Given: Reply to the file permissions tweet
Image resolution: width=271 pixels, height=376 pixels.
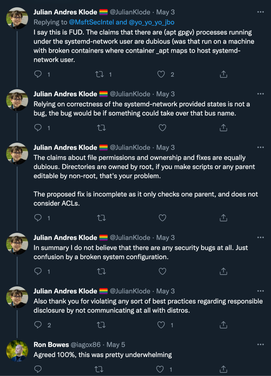Looking at the screenshot, I should [38, 218].
